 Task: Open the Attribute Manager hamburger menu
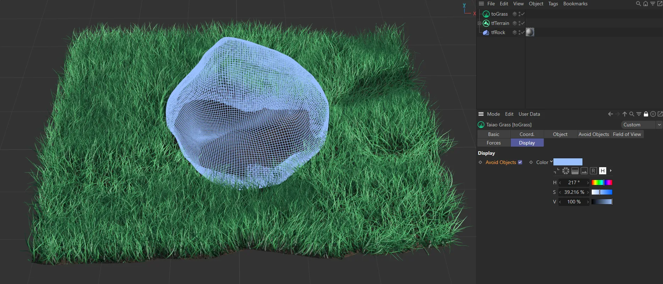pos(481,114)
